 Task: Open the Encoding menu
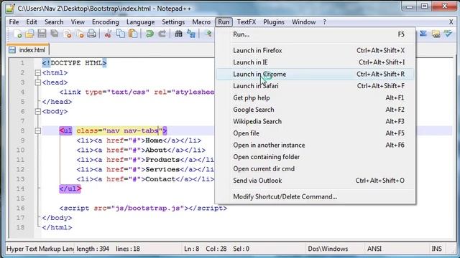click(x=106, y=22)
